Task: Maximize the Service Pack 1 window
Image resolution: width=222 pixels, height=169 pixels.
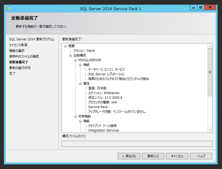Action: click(x=201, y=7)
